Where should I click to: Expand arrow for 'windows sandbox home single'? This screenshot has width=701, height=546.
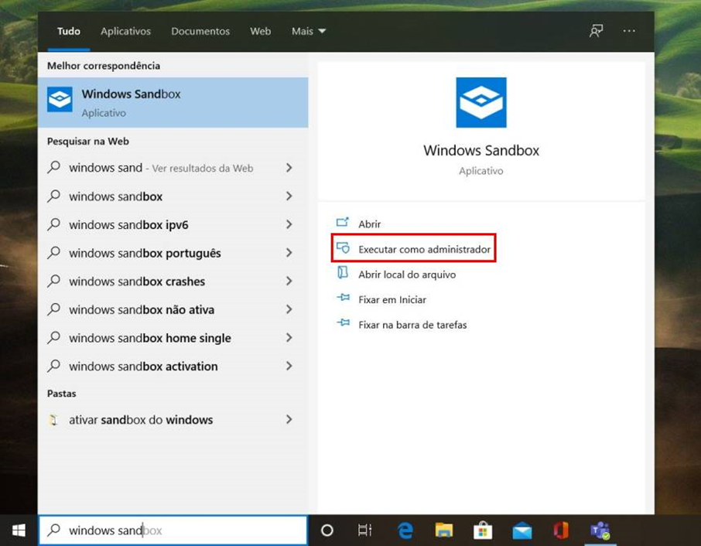point(289,338)
